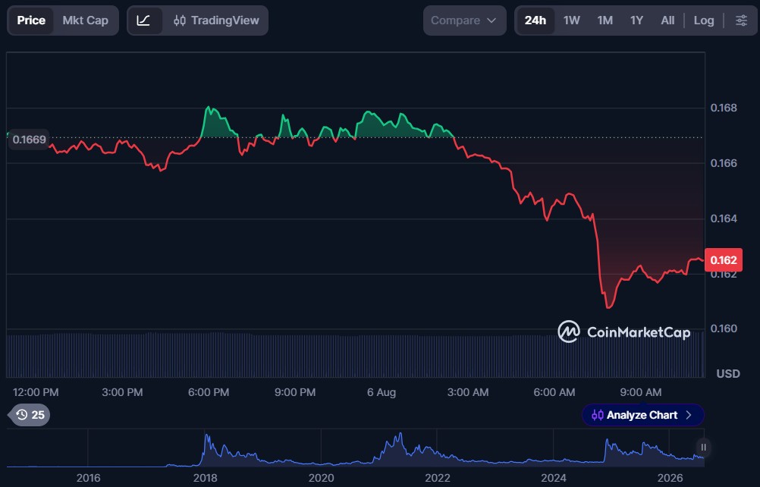Click the 6 Aug date axis label
The height and width of the screenshot is (487, 760).
(382, 392)
